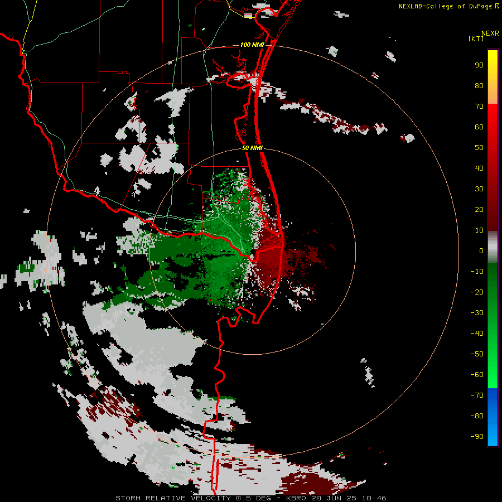502x502 pixels.
Task: Click the 20 value on the velocity scale
Action: 479,209
